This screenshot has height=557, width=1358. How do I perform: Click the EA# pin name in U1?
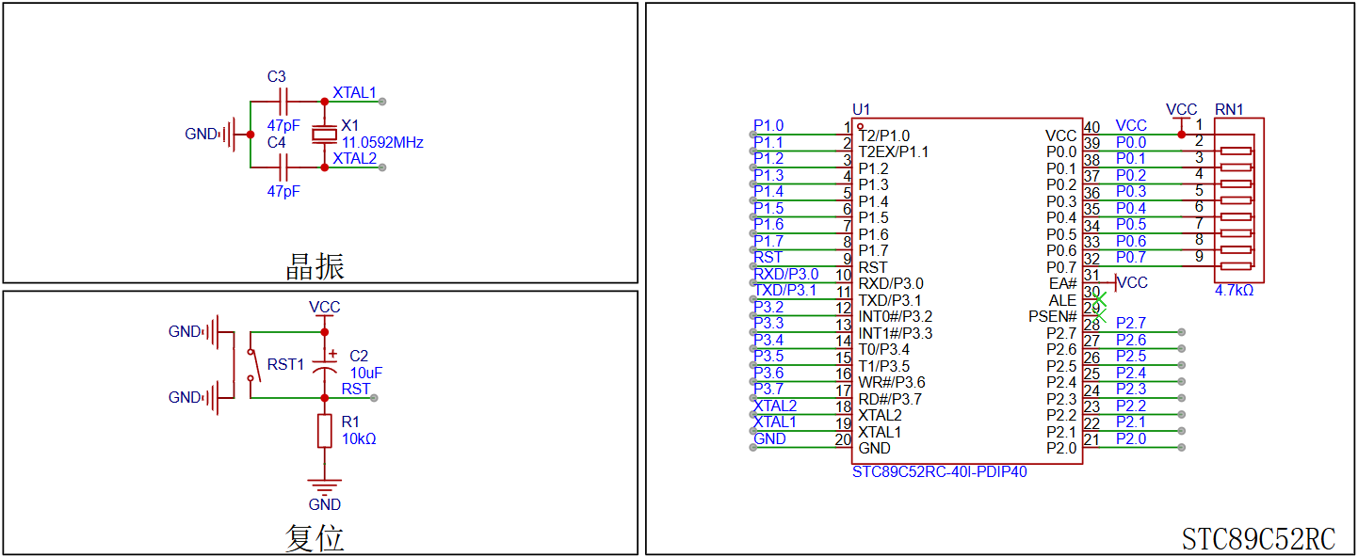[x=1062, y=283]
